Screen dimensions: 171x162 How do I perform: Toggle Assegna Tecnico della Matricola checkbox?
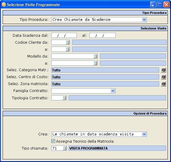pos(53,141)
